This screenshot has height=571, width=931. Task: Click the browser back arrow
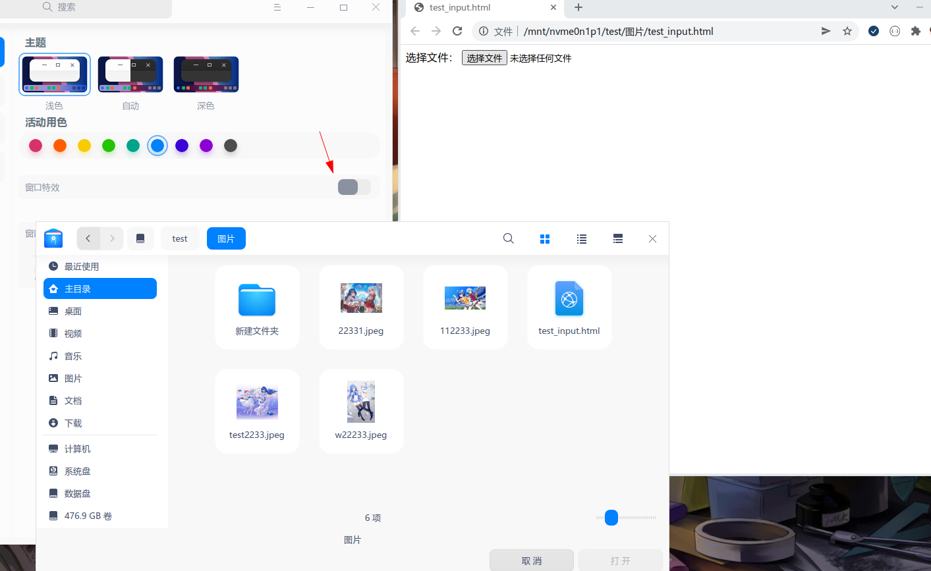(x=414, y=31)
